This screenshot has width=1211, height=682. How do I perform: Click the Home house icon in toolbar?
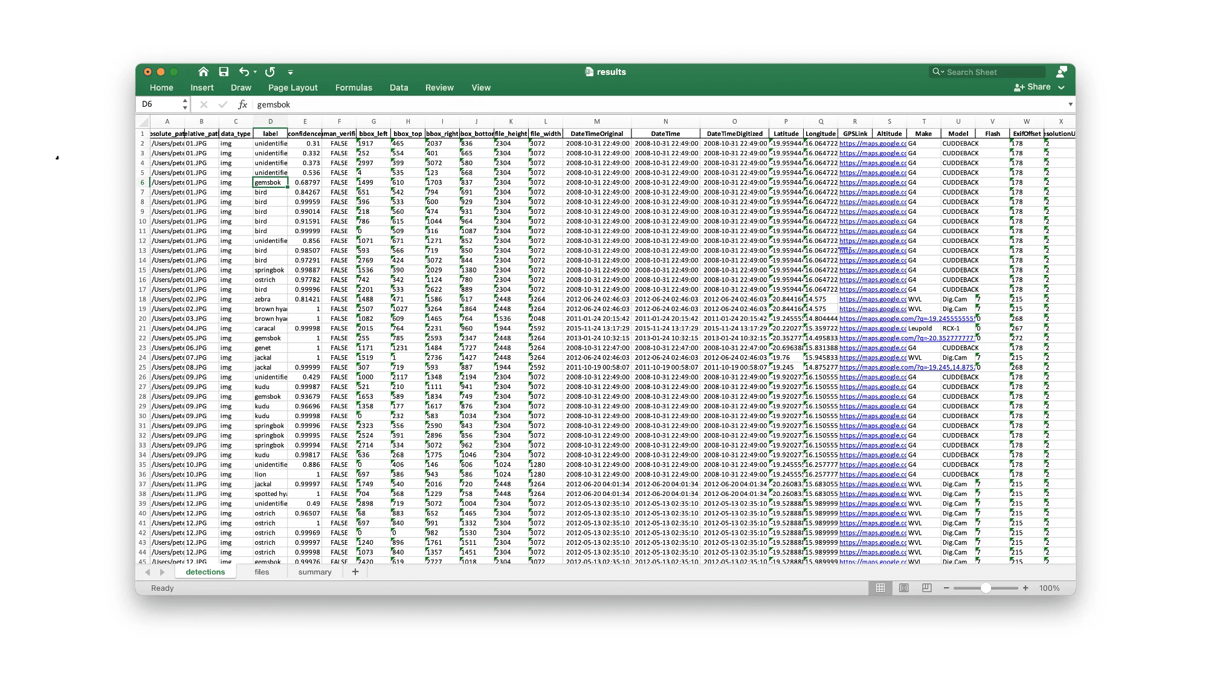pos(203,72)
